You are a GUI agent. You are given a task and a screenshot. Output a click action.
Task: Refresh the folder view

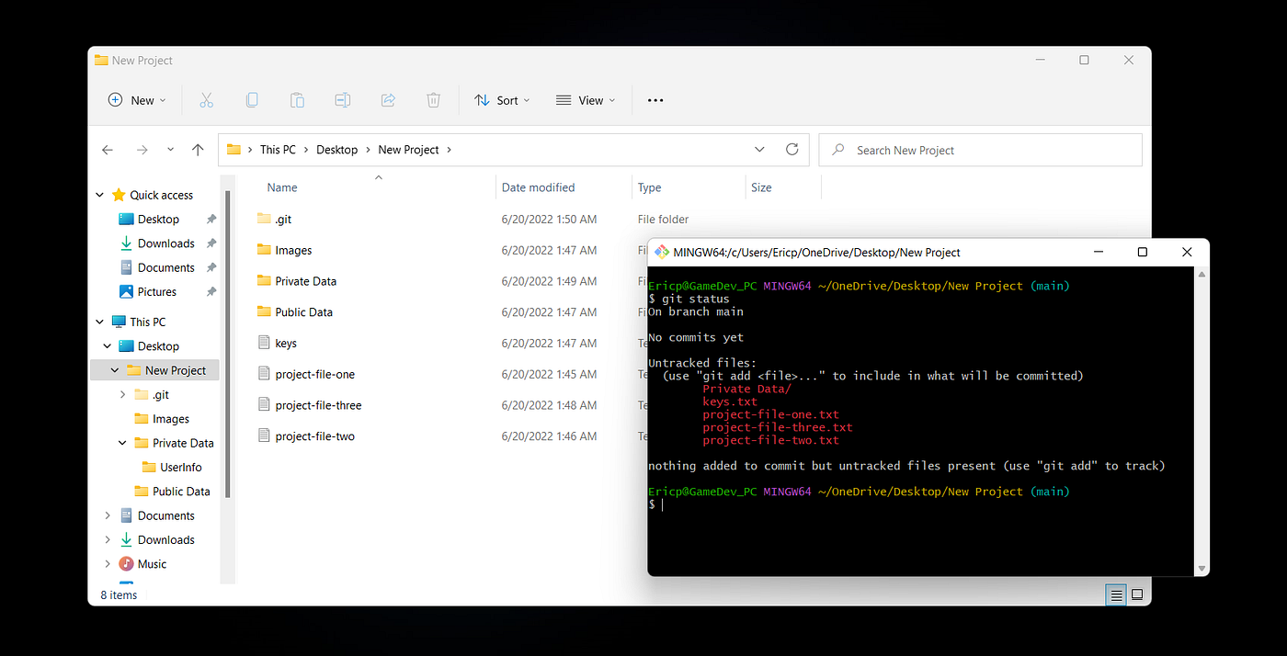792,149
